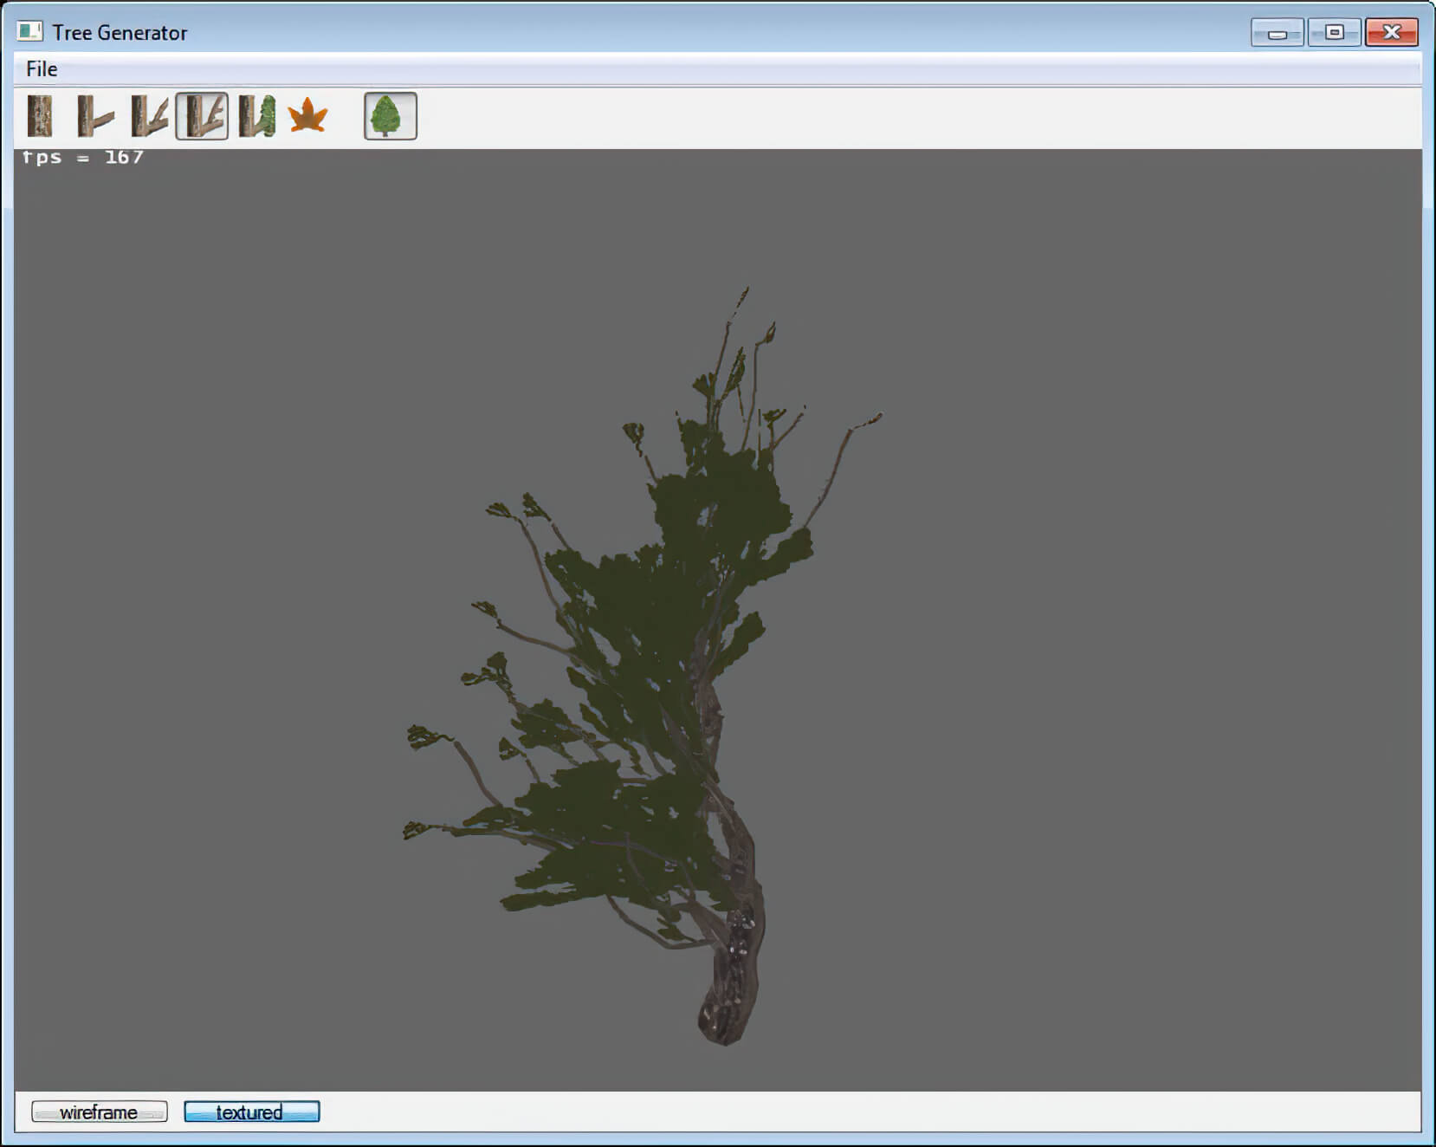This screenshot has height=1147, width=1436.
Task: Minimize the Tree Generator window
Action: click(x=1277, y=33)
